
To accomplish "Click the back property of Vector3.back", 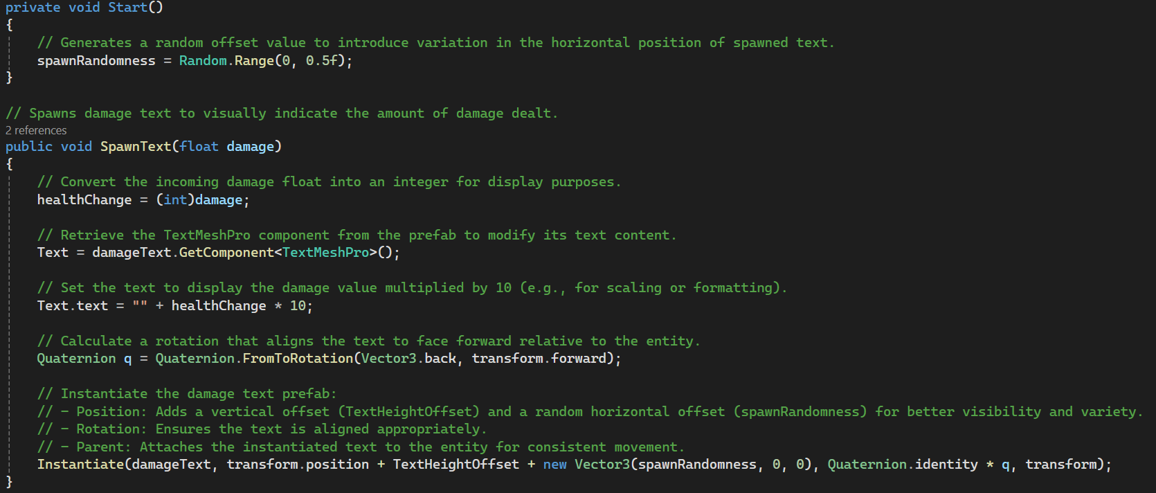I will coord(440,358).
